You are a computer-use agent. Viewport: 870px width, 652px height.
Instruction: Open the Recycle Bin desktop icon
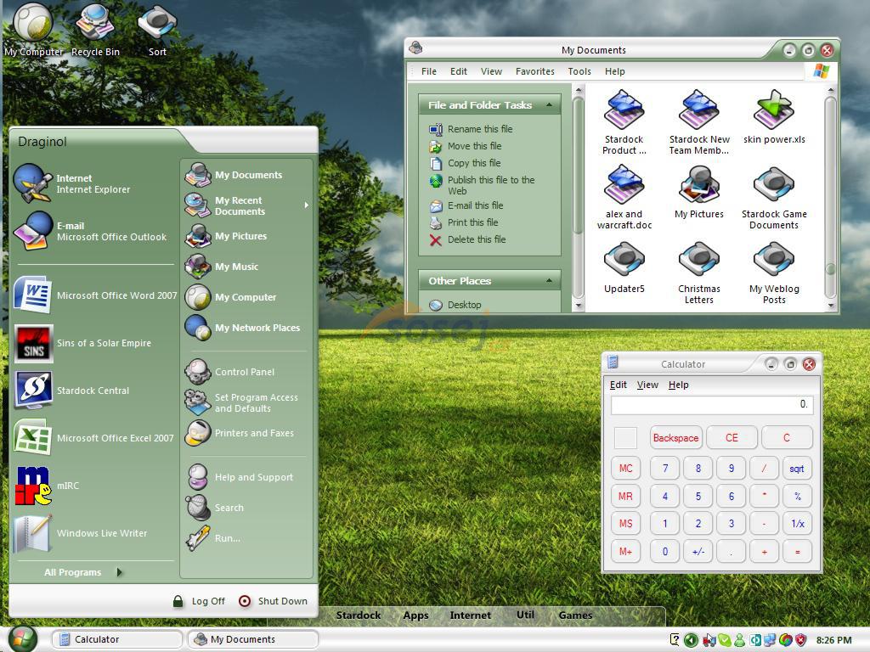tap(95, 31)
